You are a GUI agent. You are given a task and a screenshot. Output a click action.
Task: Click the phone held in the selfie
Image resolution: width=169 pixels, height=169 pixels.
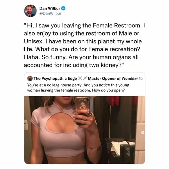83,108
